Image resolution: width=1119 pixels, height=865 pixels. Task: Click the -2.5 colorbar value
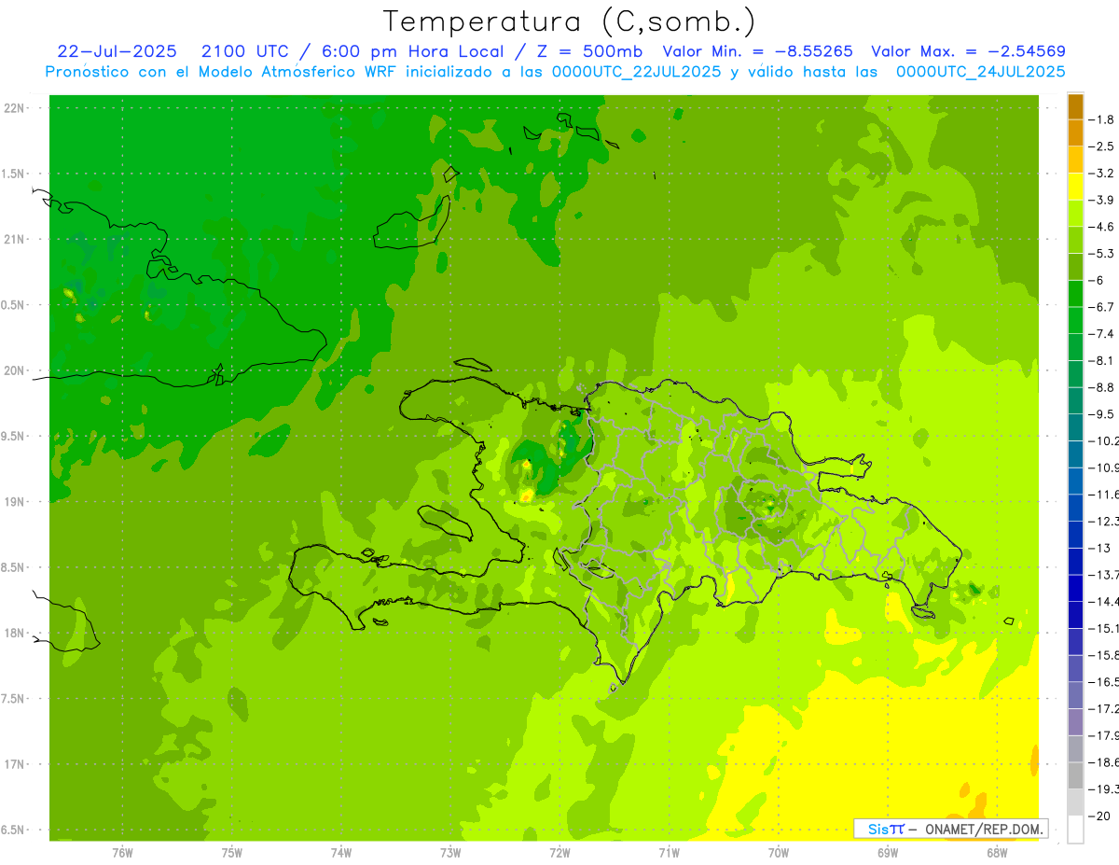(x=1101, y=146)
